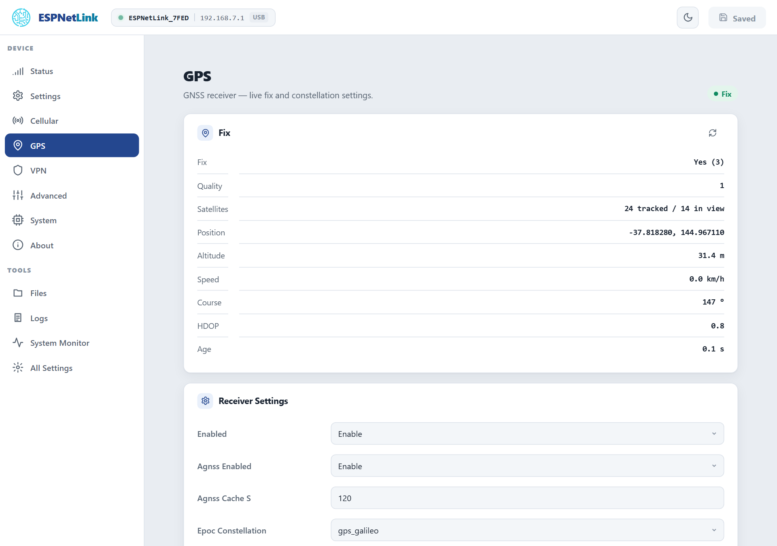
Task: Click the Status signal bars icon
Action: [18, 71]
